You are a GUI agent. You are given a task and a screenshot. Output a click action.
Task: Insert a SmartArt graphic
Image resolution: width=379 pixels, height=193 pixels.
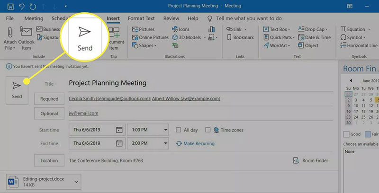point(175,45)
